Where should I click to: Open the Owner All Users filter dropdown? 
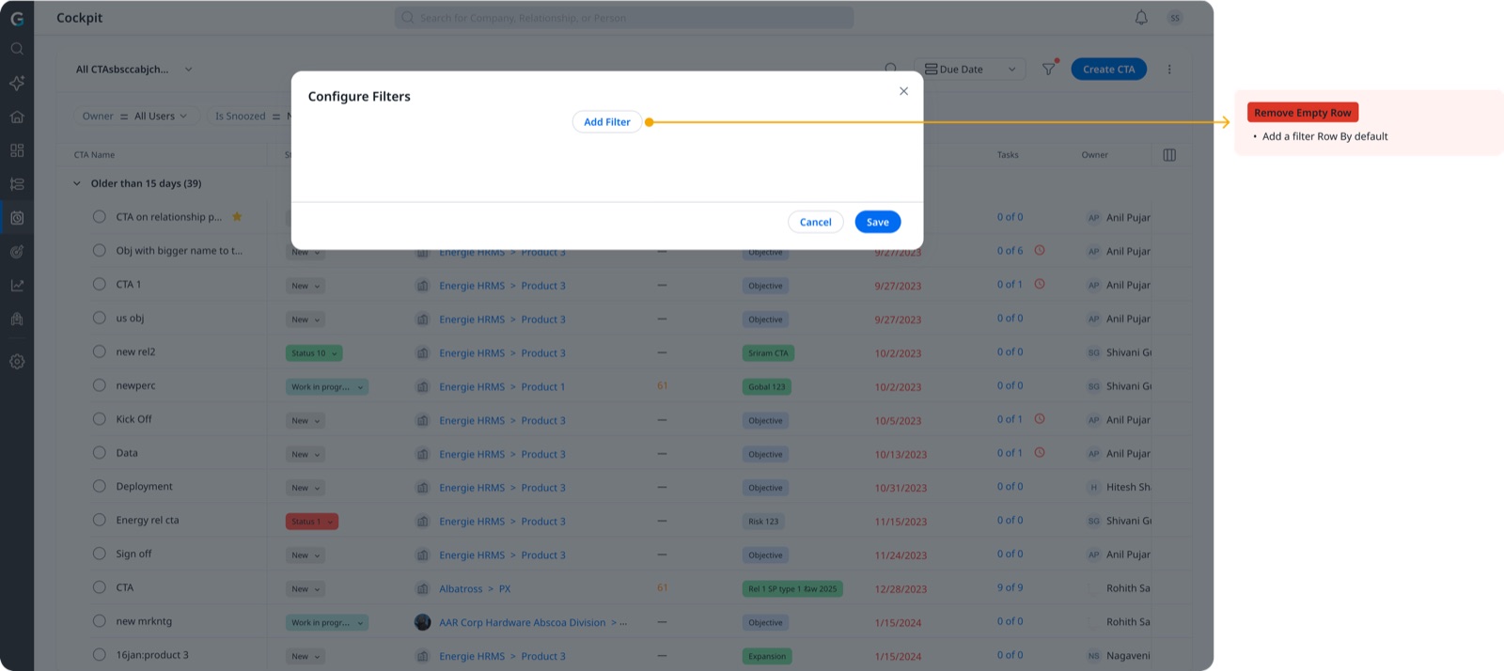pos(137,117)
